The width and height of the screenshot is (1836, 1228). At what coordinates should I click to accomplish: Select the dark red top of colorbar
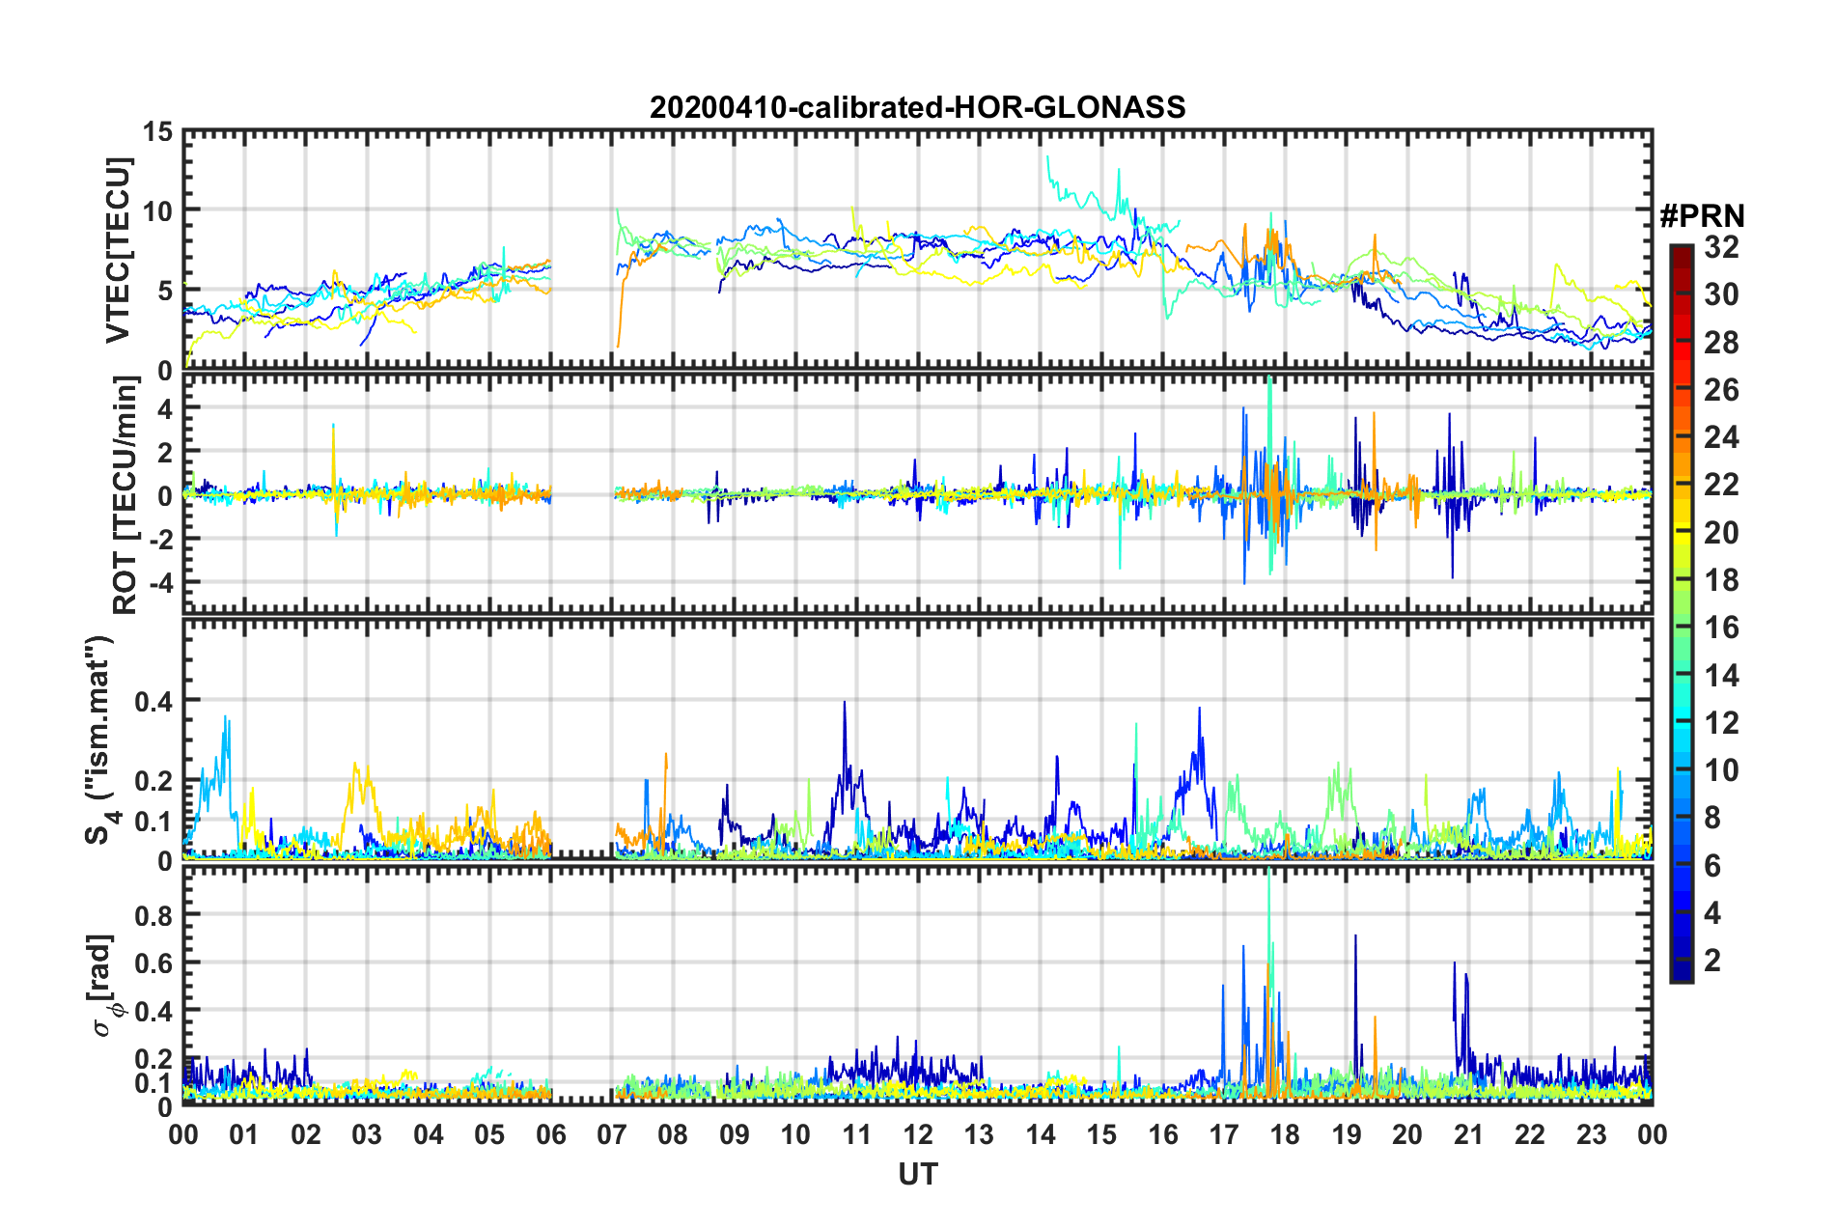[x=1682, y=253]
